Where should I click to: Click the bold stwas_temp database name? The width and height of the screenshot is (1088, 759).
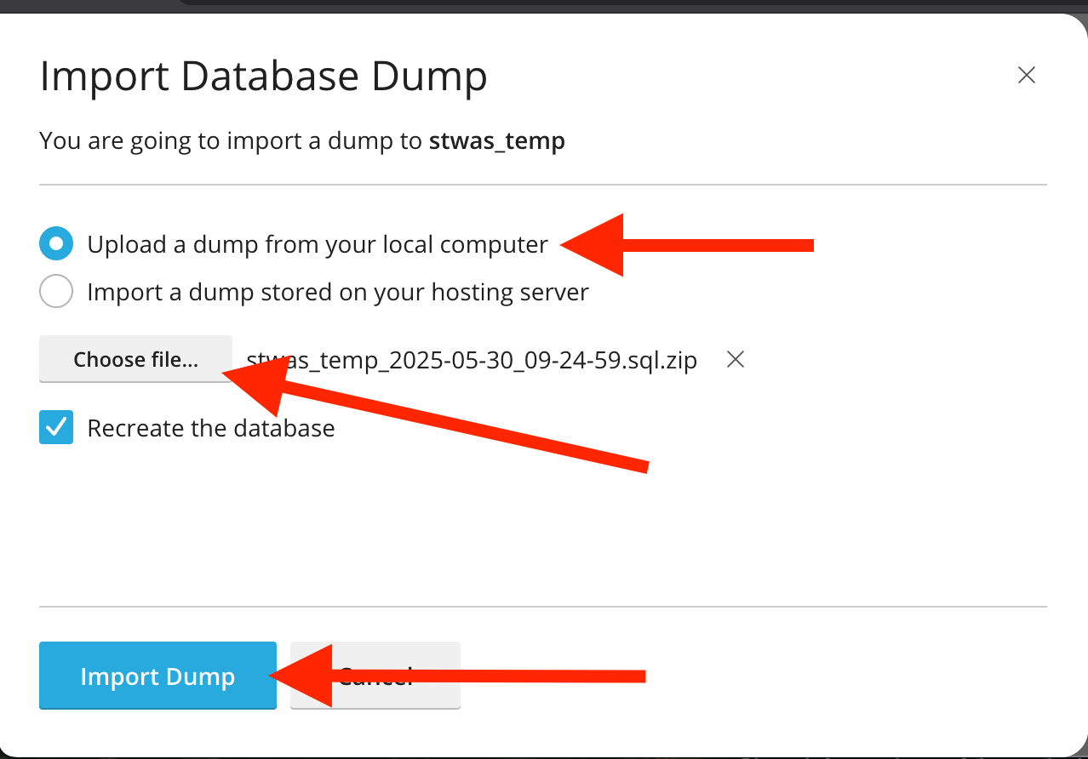click(496, 140)
